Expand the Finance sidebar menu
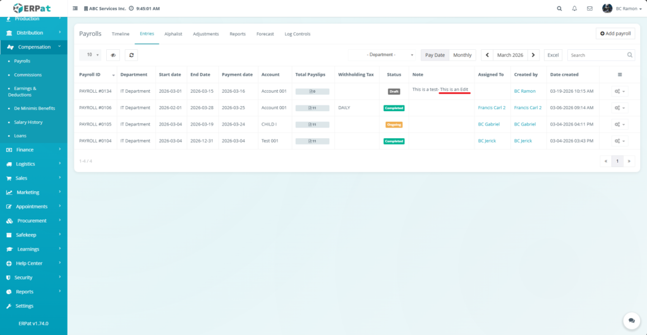 point(33,150)
